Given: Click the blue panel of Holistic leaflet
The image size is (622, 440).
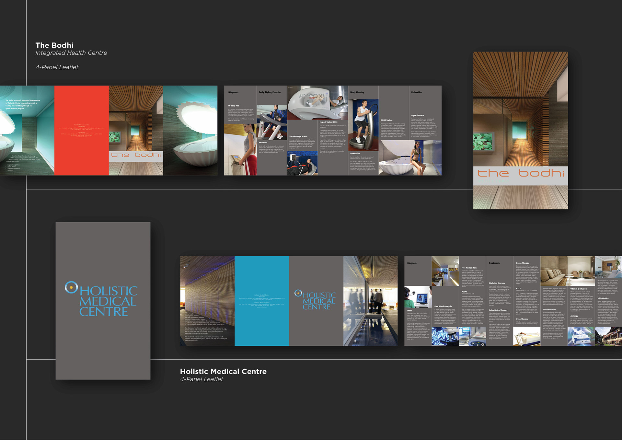Looking at the screenshot, I should (261, 324).
